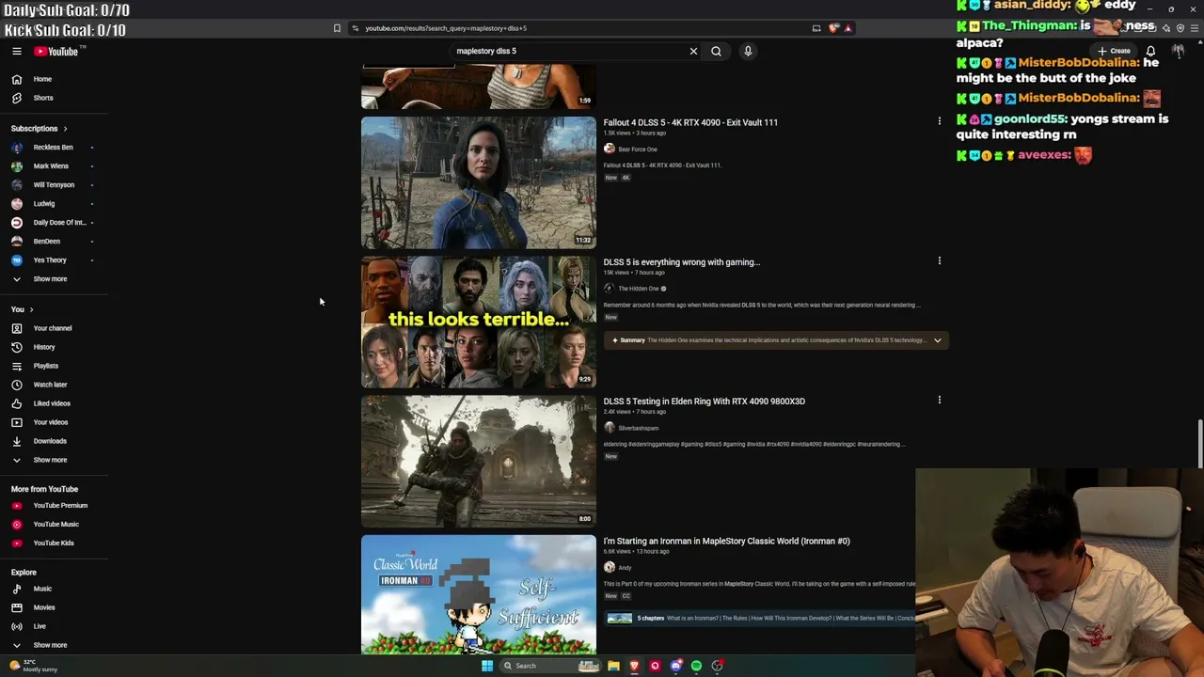1204x677 pixels.
Task: Visit The Hidden One channel
Action: tap(639, 289)
